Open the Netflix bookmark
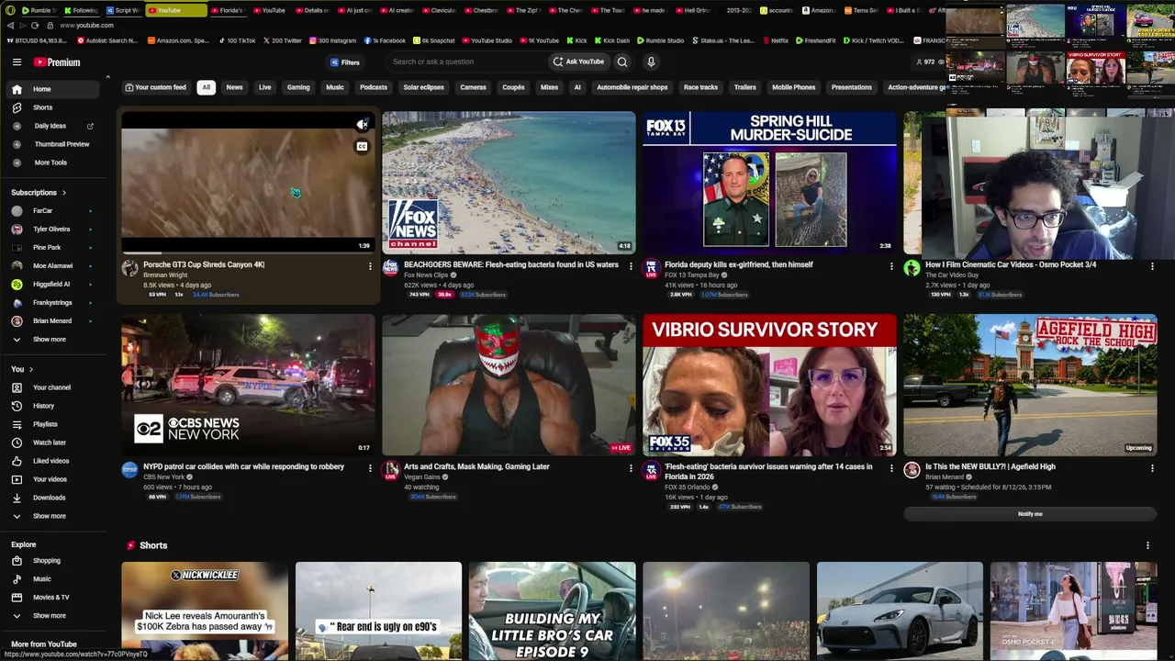The width and height of the screenshot is (1175, 661). point(775,41)
